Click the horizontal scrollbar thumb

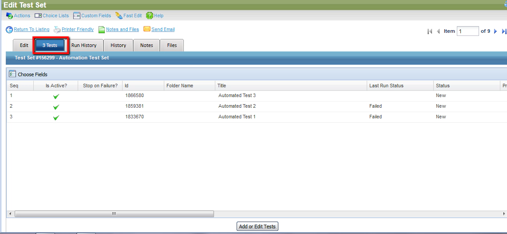(114, 214)
